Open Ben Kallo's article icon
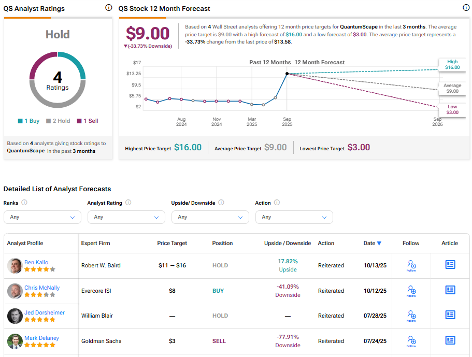 [450, 265]
